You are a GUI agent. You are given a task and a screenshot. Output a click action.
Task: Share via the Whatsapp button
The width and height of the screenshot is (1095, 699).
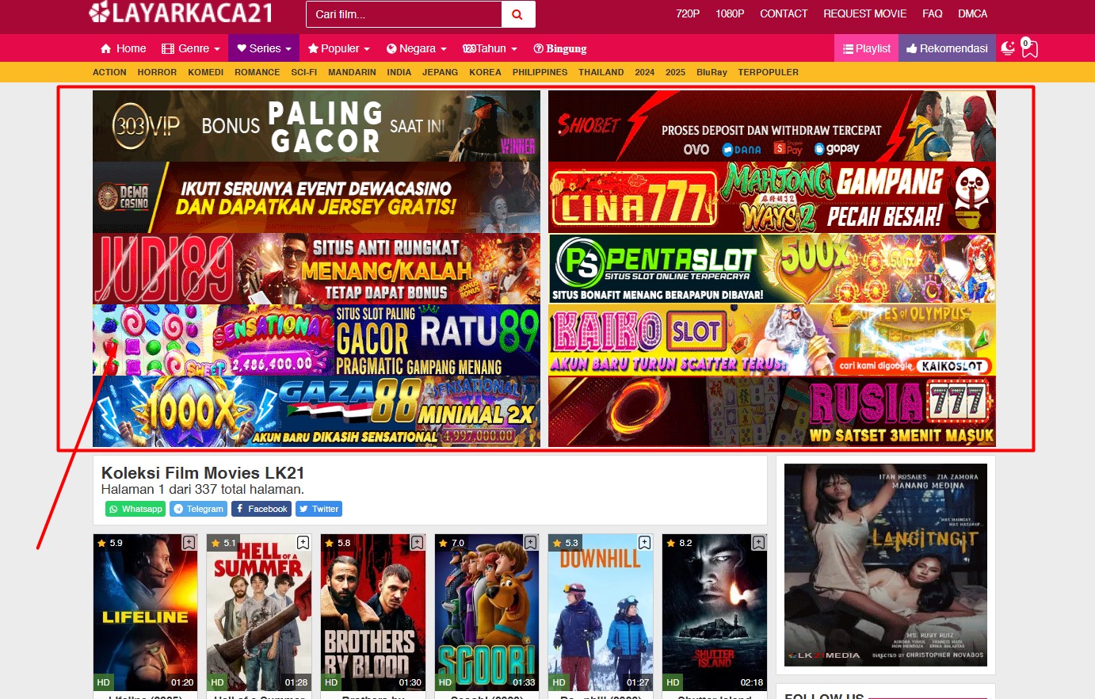pyautogui.click(x=135, y=509)
